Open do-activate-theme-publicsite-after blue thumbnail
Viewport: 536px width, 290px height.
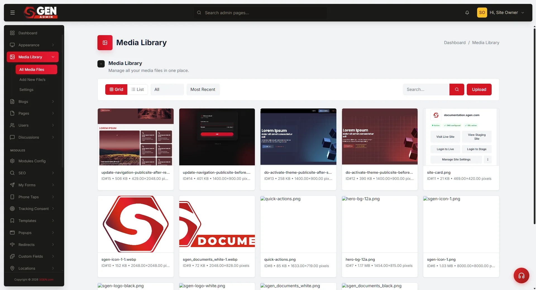[298, 137]
